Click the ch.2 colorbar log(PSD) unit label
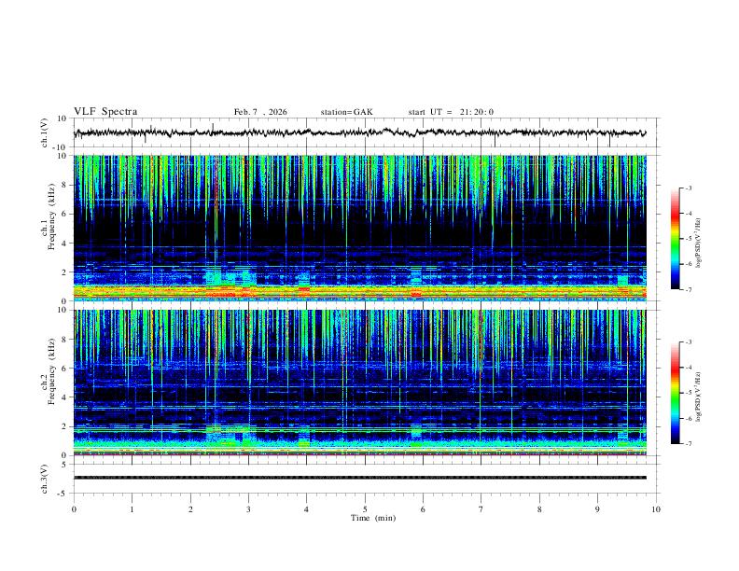The height and width of the screenshot is (571, 739). point(699,397)
